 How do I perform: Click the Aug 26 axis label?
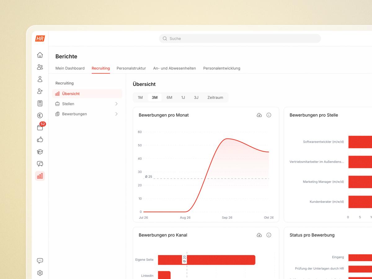tap(185, 218)
